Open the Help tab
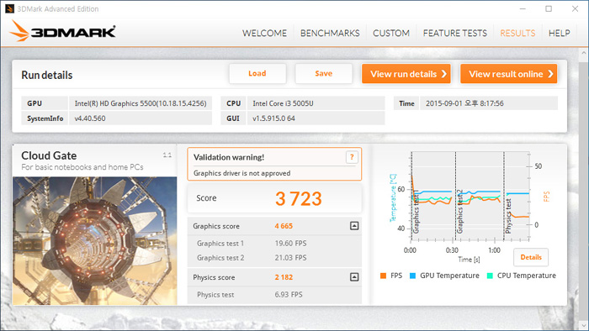This screenshot has width=589, height=331. coord(559,33)
